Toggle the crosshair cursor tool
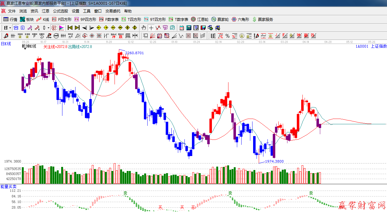 point(151,28)
